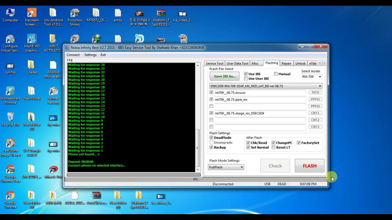Toggle the ChangePC checkbox
The image size is (392, 220).
(x=273, y=143)
